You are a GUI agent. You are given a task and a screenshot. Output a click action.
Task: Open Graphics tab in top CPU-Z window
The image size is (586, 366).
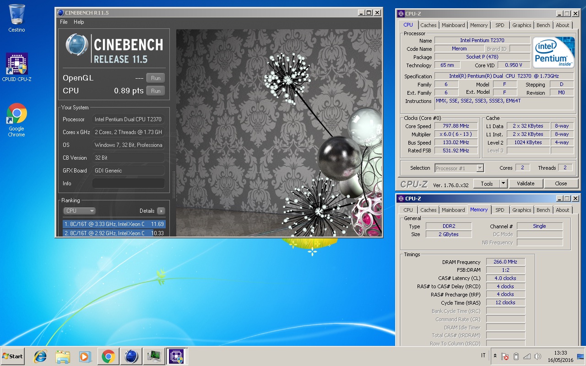point(522,25)
